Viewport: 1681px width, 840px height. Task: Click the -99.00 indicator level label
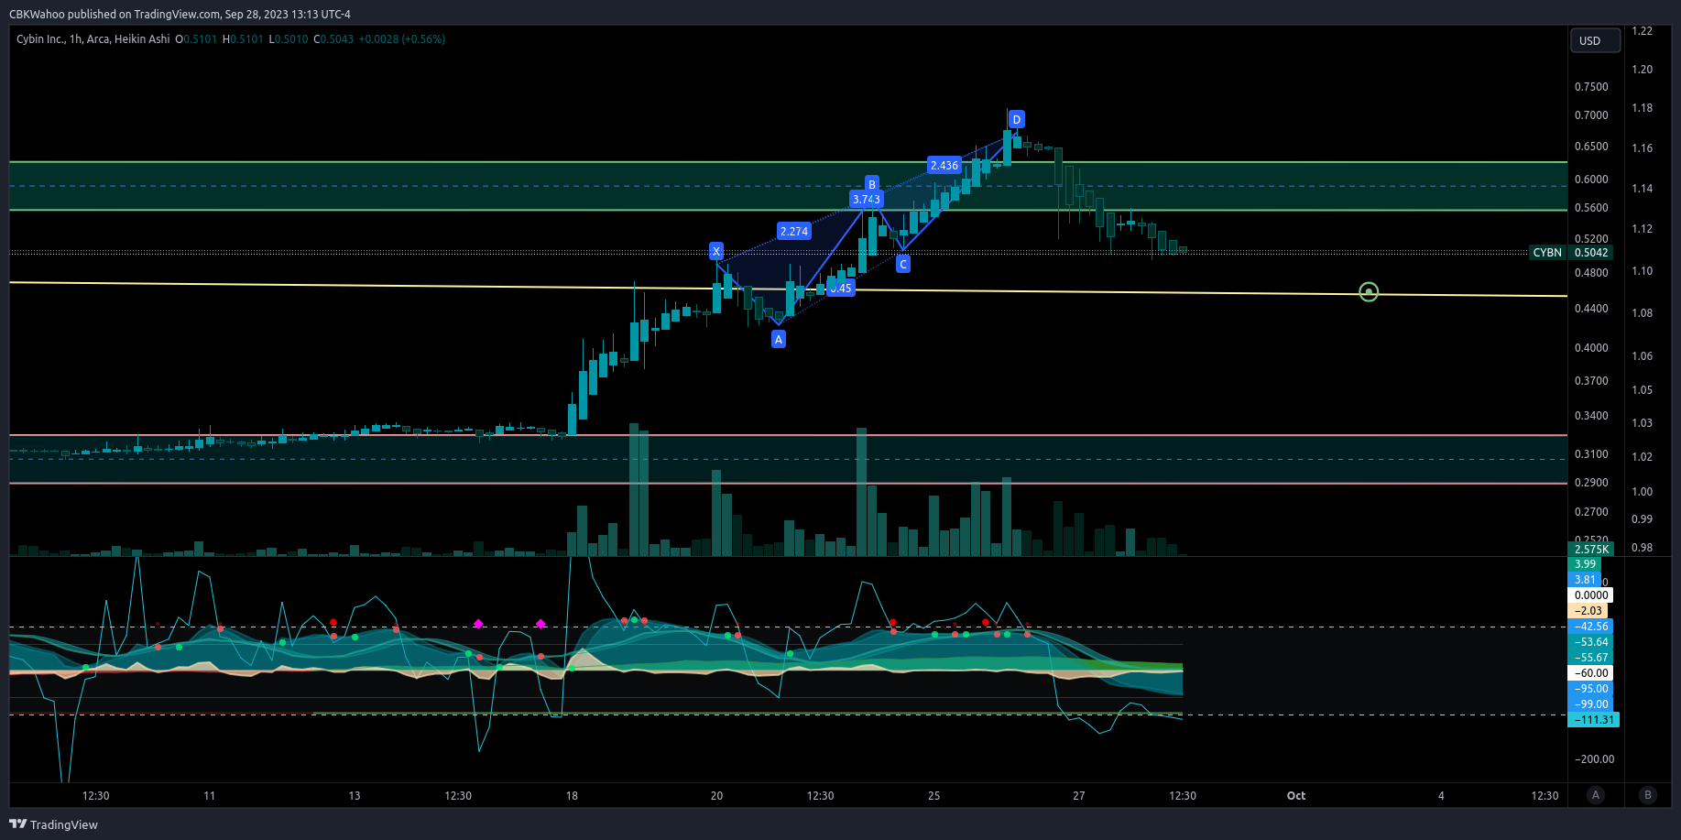(x=1592, y=704)
